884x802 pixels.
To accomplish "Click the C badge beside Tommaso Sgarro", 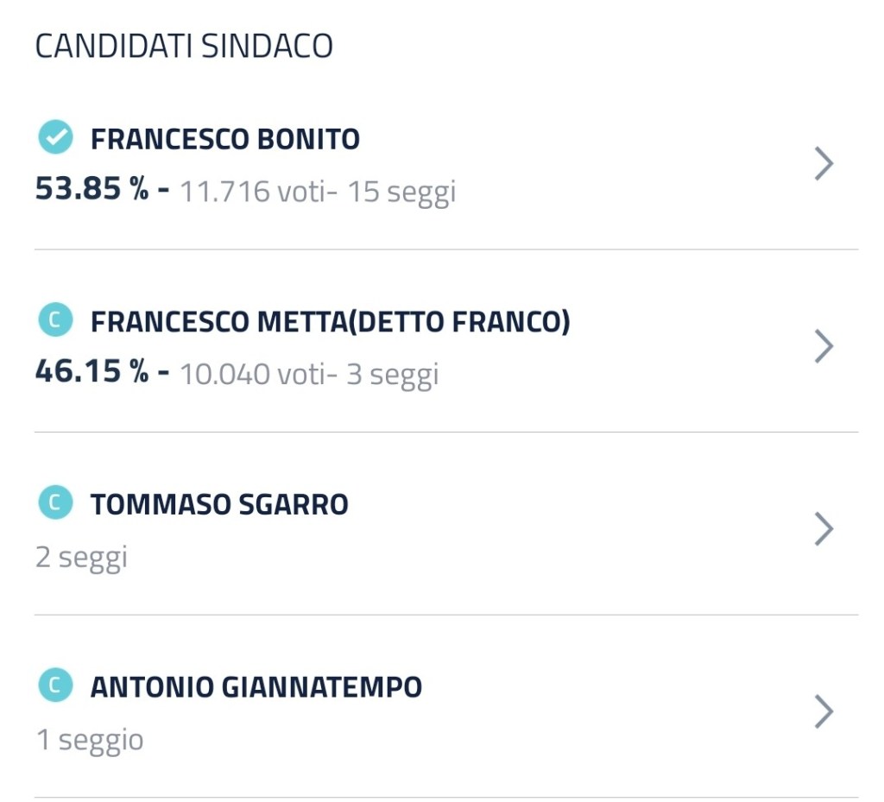I will pos(56,502).
